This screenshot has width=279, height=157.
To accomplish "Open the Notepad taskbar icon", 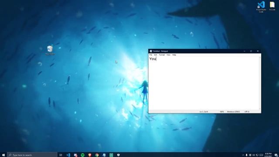I will tap(104, 155).
